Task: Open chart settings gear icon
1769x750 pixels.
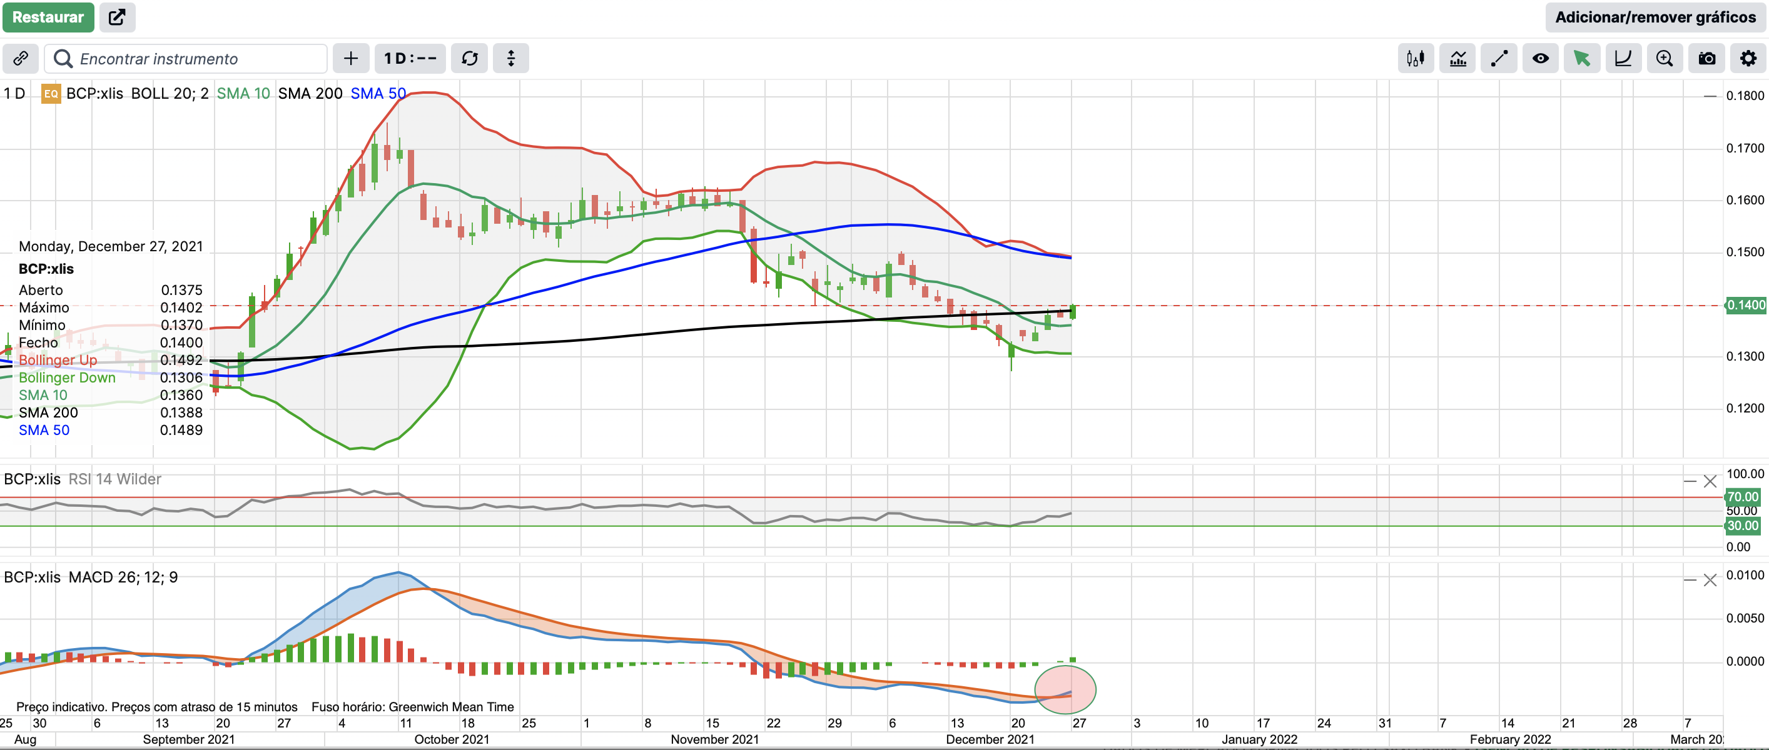Action: click(1748, 58)
